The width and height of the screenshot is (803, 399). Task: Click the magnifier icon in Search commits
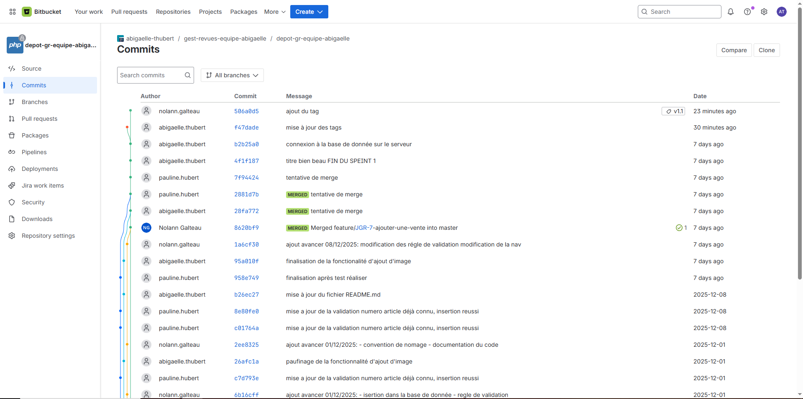tap(188, 75)
